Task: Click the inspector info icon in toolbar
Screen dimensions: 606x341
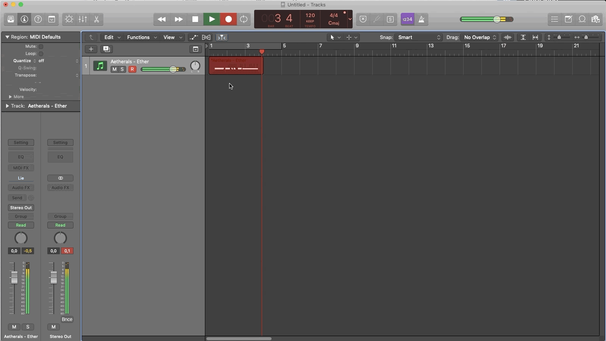Action: tap(24, 19)
